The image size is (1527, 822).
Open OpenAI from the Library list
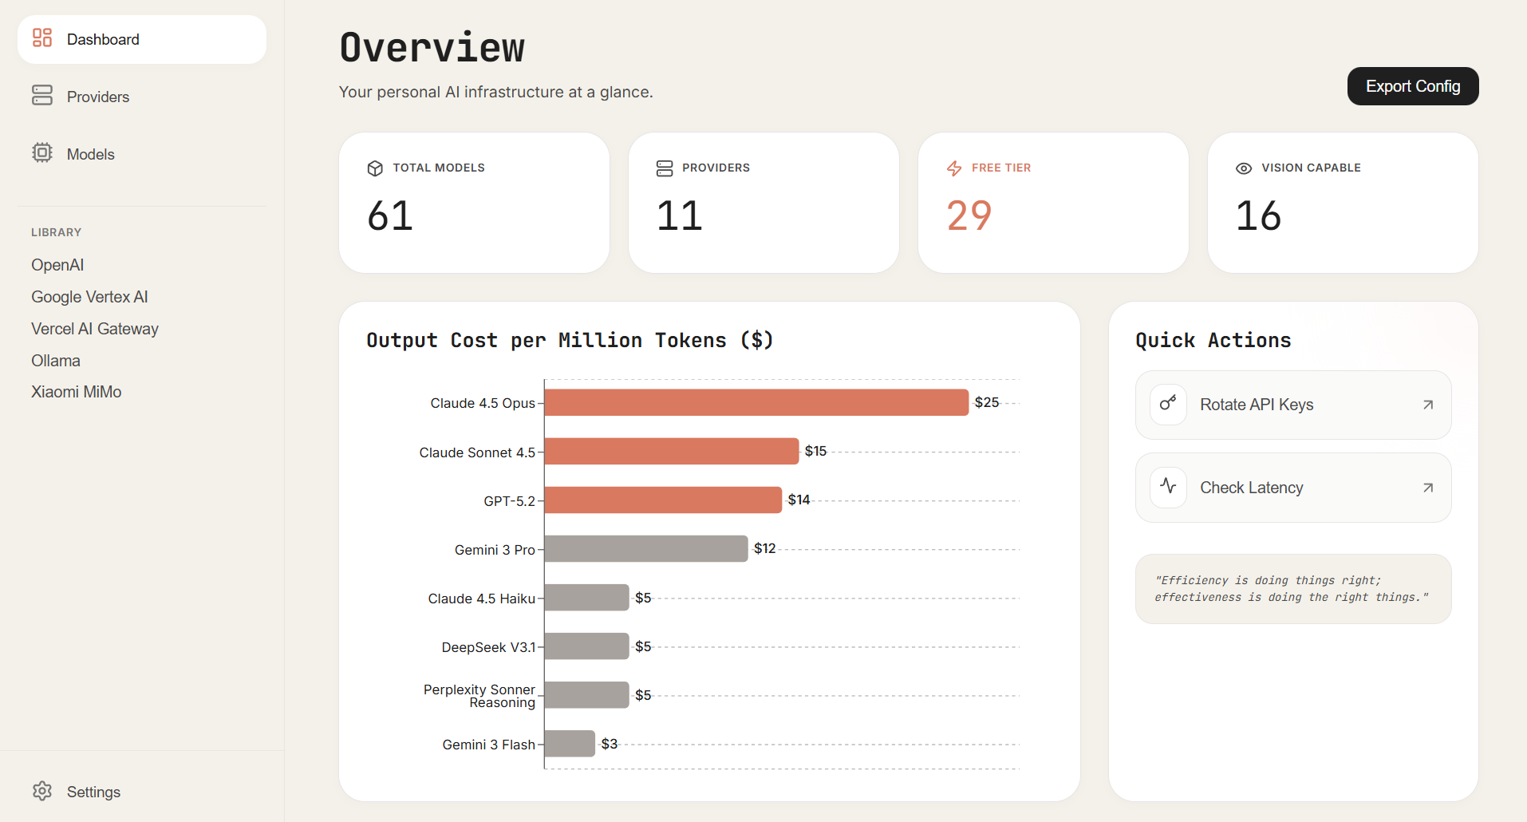57,265
